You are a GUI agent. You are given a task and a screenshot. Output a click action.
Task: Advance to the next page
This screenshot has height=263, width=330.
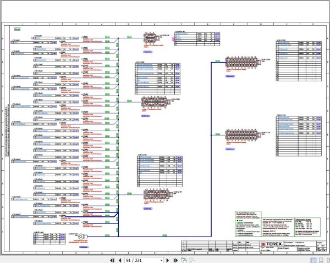click(x=168, y=260)
